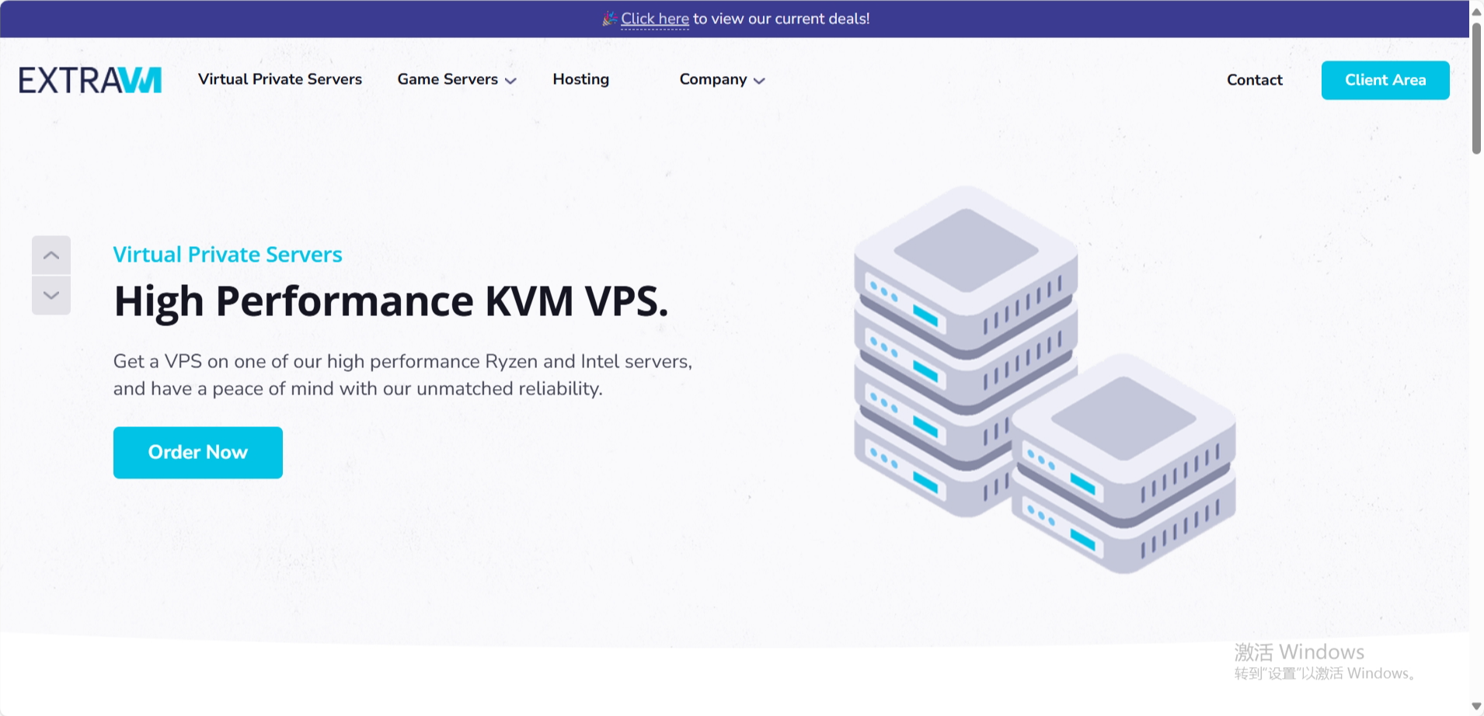
Task: Click the ExtraVM logo
Action: click(90, 80)
